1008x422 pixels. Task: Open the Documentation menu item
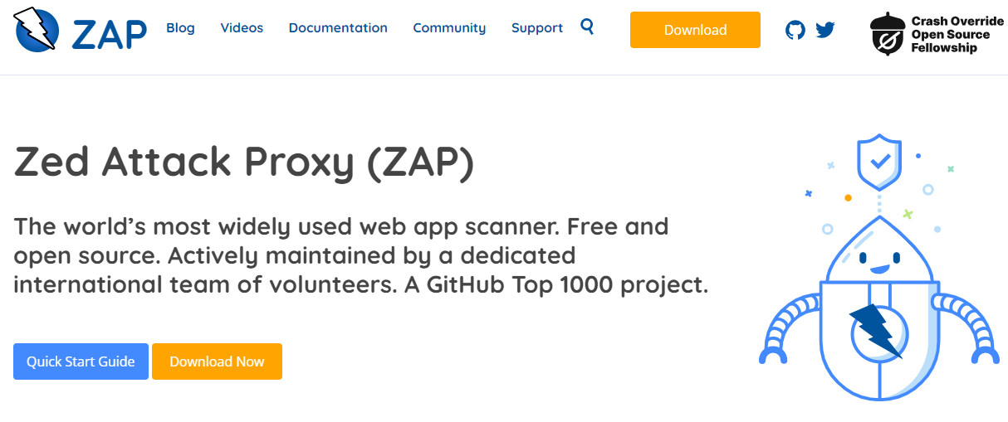click(x=338, y=28)
